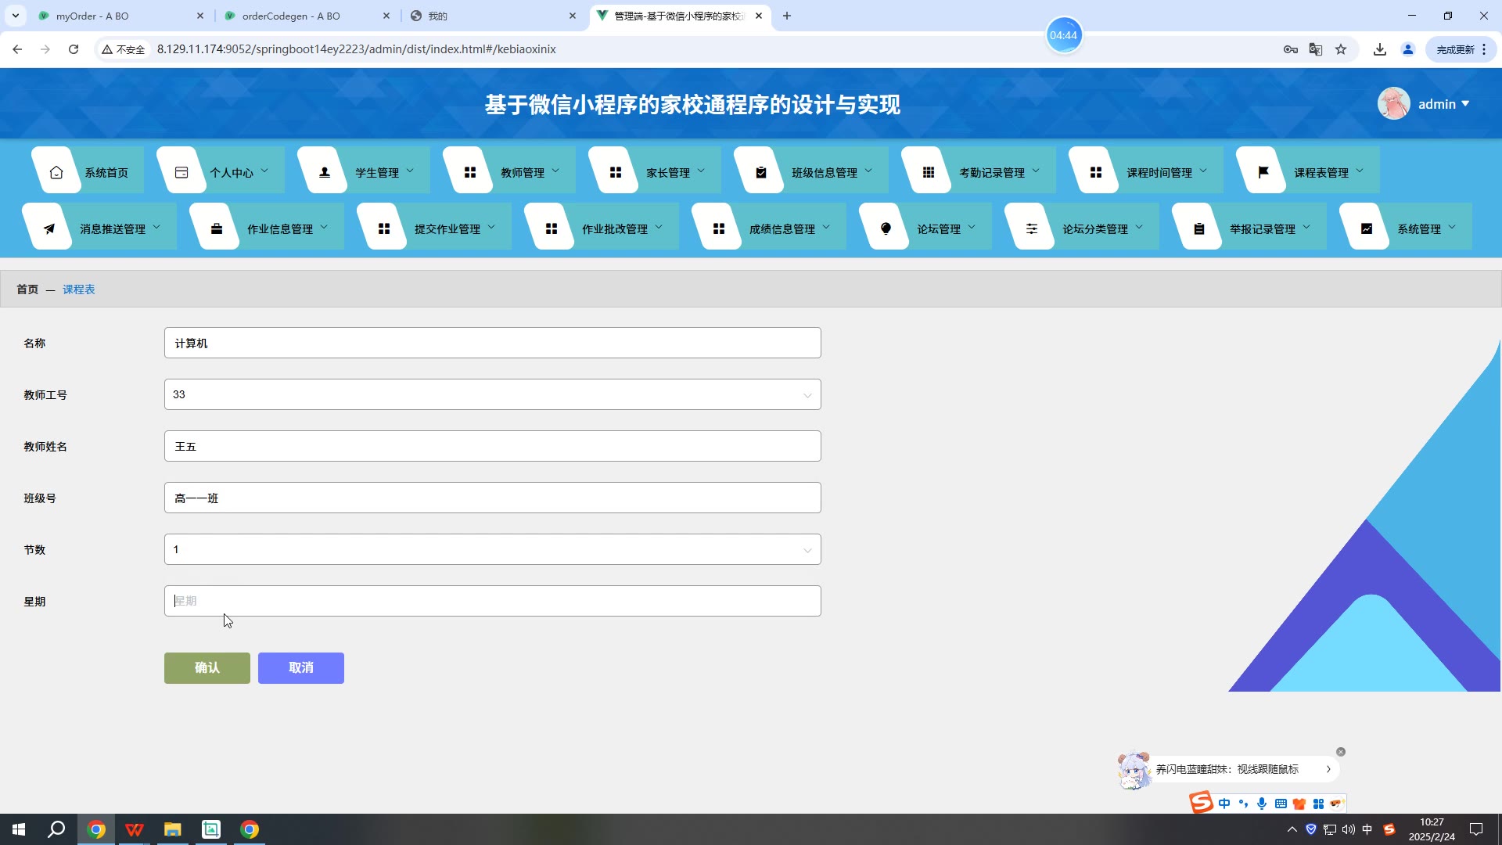This screenshot has width=1502, height=845.
Task: Open the 成绩信息管理 menu
Action: click(782, 228)
